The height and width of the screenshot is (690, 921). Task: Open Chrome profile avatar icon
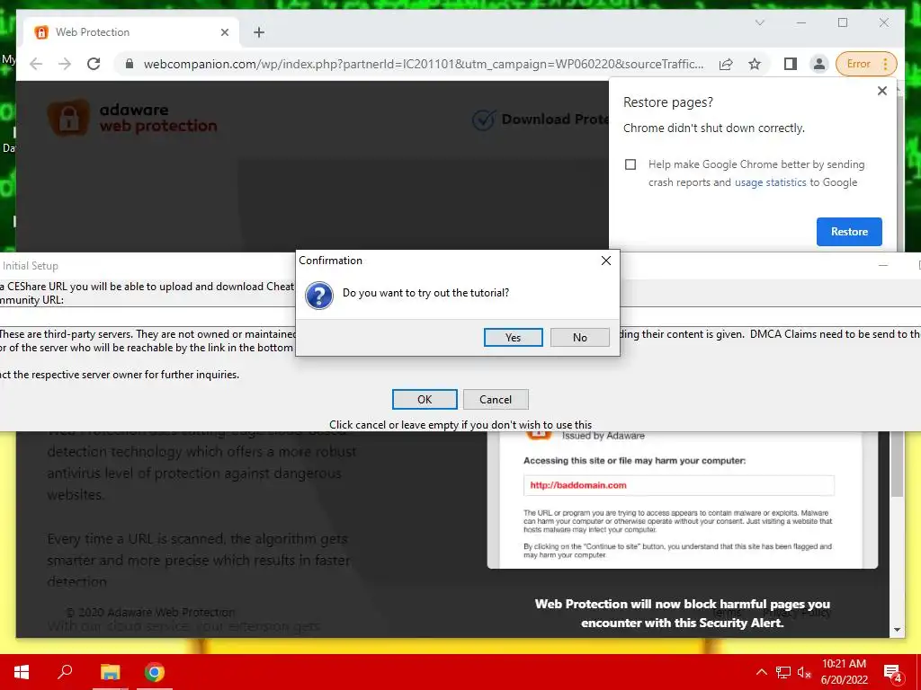(818, 64)
